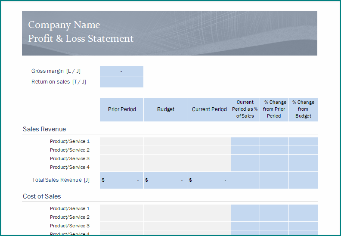This screenshot has height=236, width=341.
Task: Click the % Change from Prior Period header
Action: click(x=274, y=109)
